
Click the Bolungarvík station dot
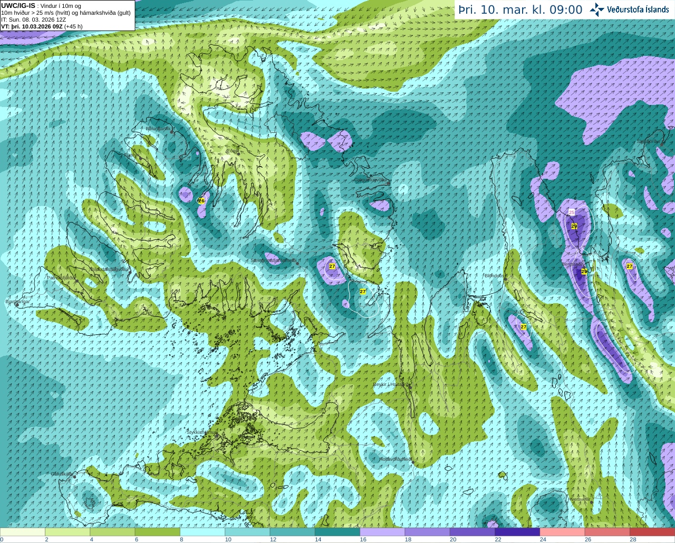click(172, 132)
